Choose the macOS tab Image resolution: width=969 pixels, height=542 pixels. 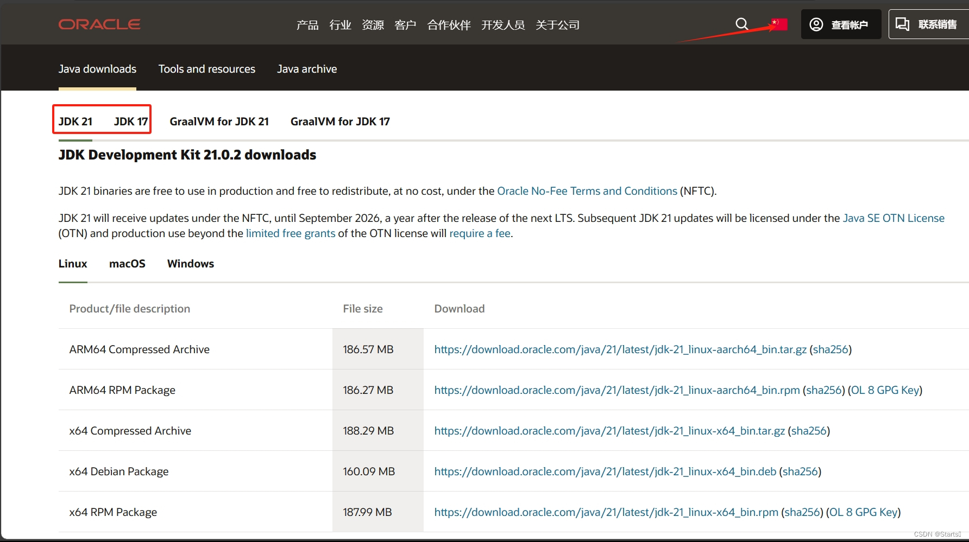coord(127,264)
